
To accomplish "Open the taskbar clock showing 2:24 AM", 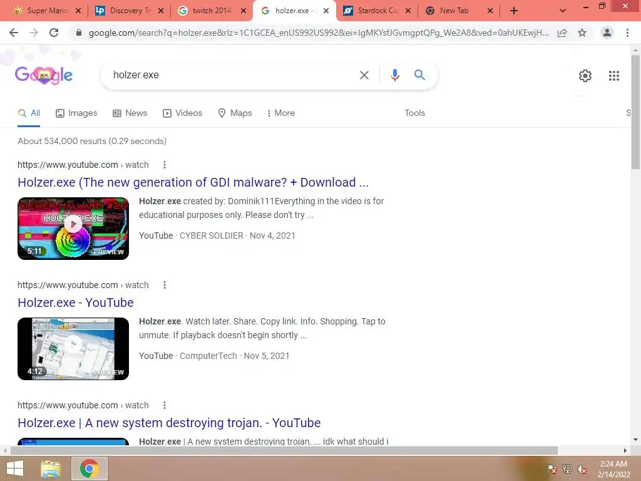I will [x=613, y=469].
